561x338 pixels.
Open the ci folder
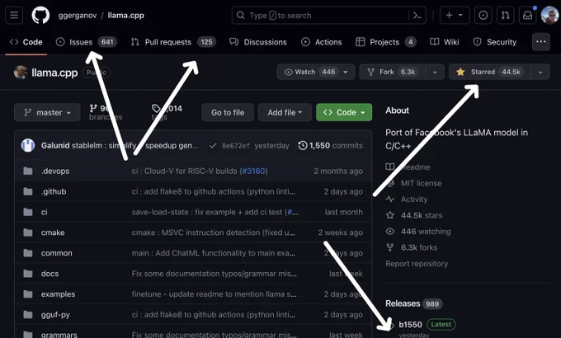[x=44, y=212]
